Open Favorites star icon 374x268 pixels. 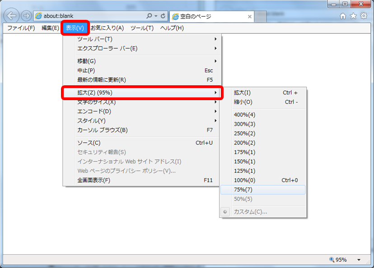coord(353,16)
